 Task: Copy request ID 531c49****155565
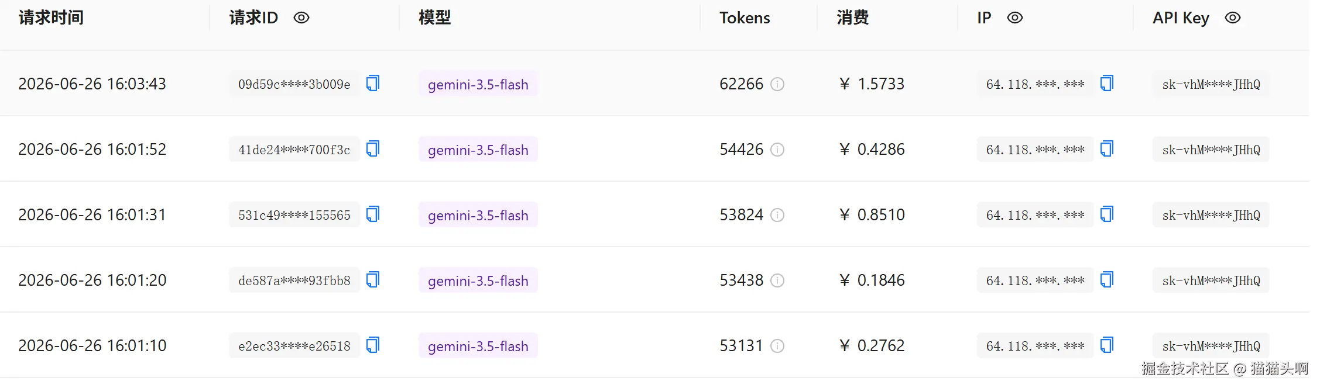click(373, 214)
